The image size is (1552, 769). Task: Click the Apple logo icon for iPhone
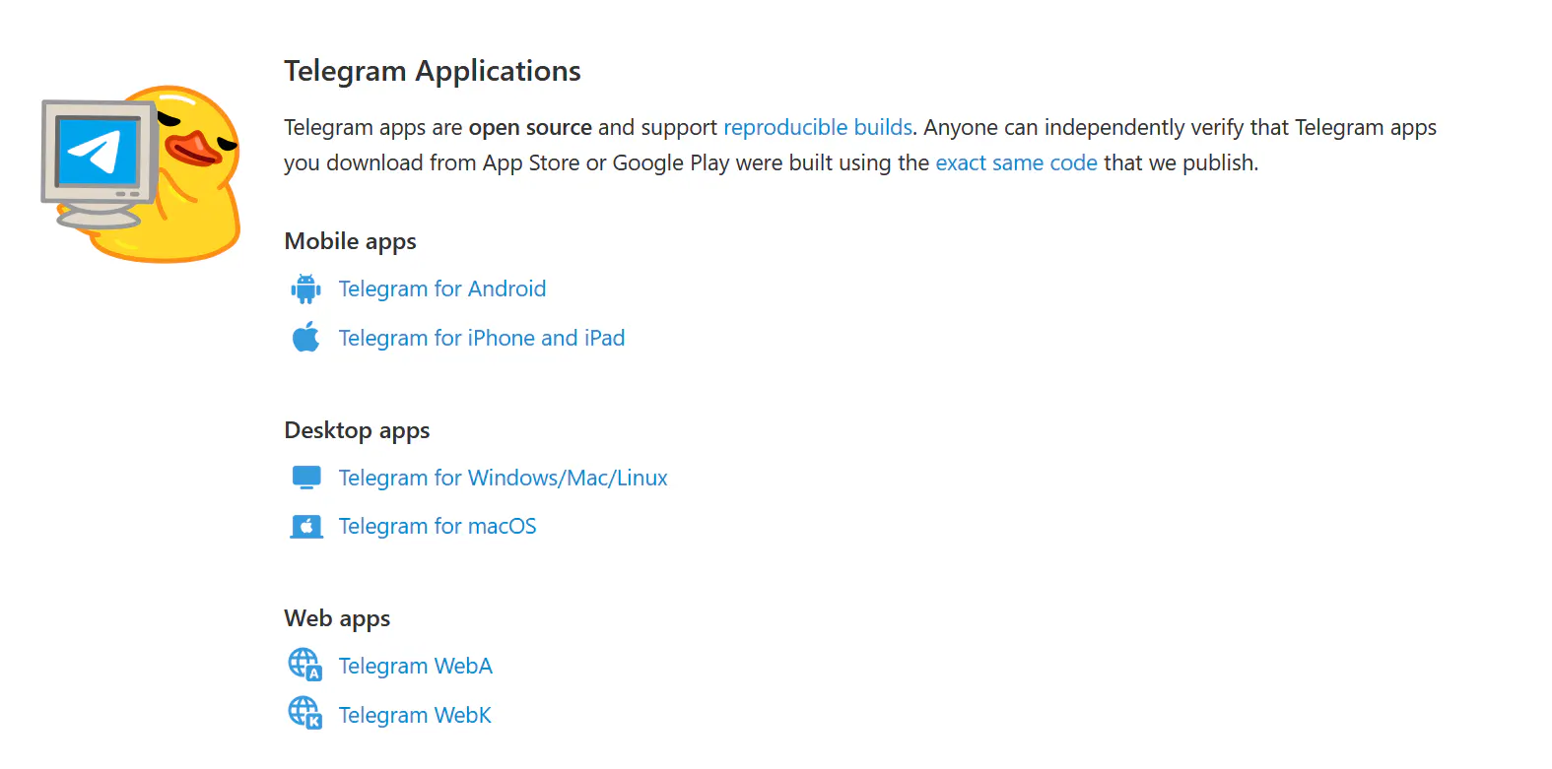click(x=305, y=337)
